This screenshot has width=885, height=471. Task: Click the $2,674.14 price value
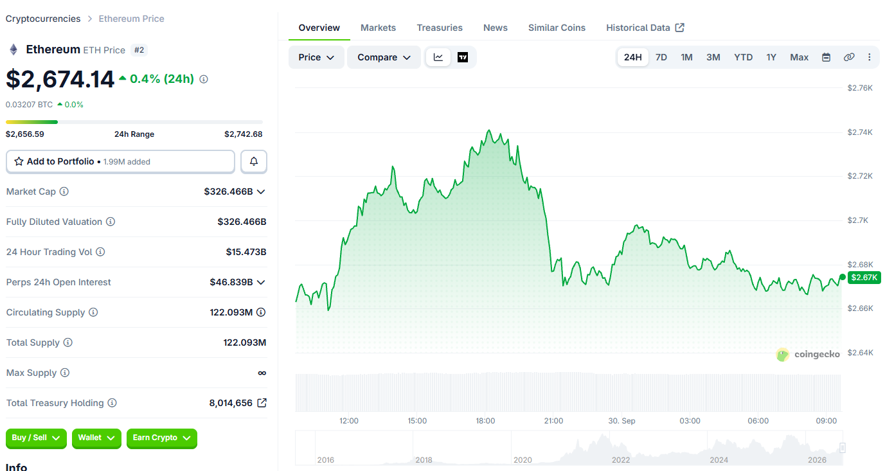60,79
